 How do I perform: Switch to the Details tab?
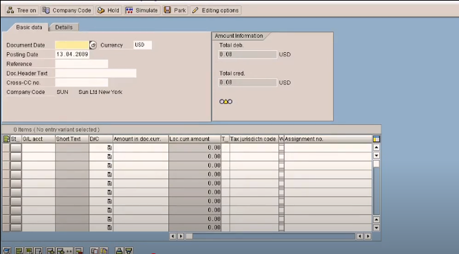(64, 27)
